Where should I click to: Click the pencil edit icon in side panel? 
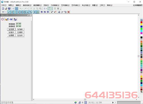point(7,19)
